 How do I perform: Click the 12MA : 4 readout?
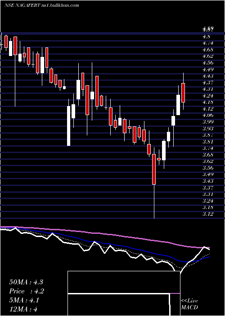[x=23, y=309]
